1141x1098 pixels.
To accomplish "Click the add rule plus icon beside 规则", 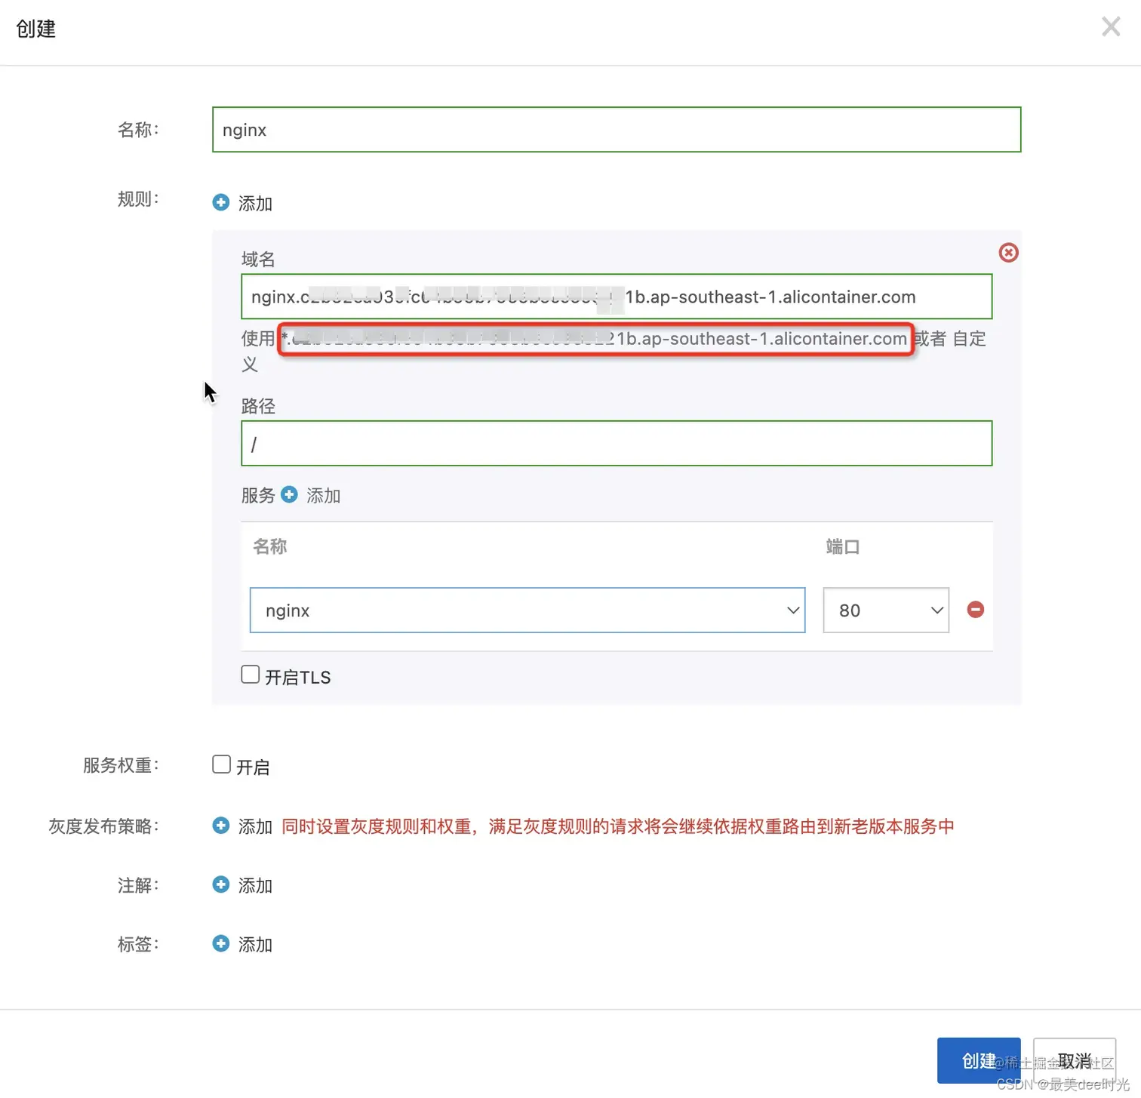I will point(220,201).
